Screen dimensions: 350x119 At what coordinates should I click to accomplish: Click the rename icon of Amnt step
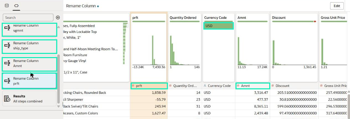7,63
